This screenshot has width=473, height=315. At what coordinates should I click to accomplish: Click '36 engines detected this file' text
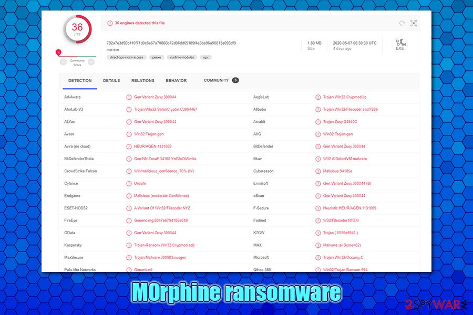coord(140,23)
